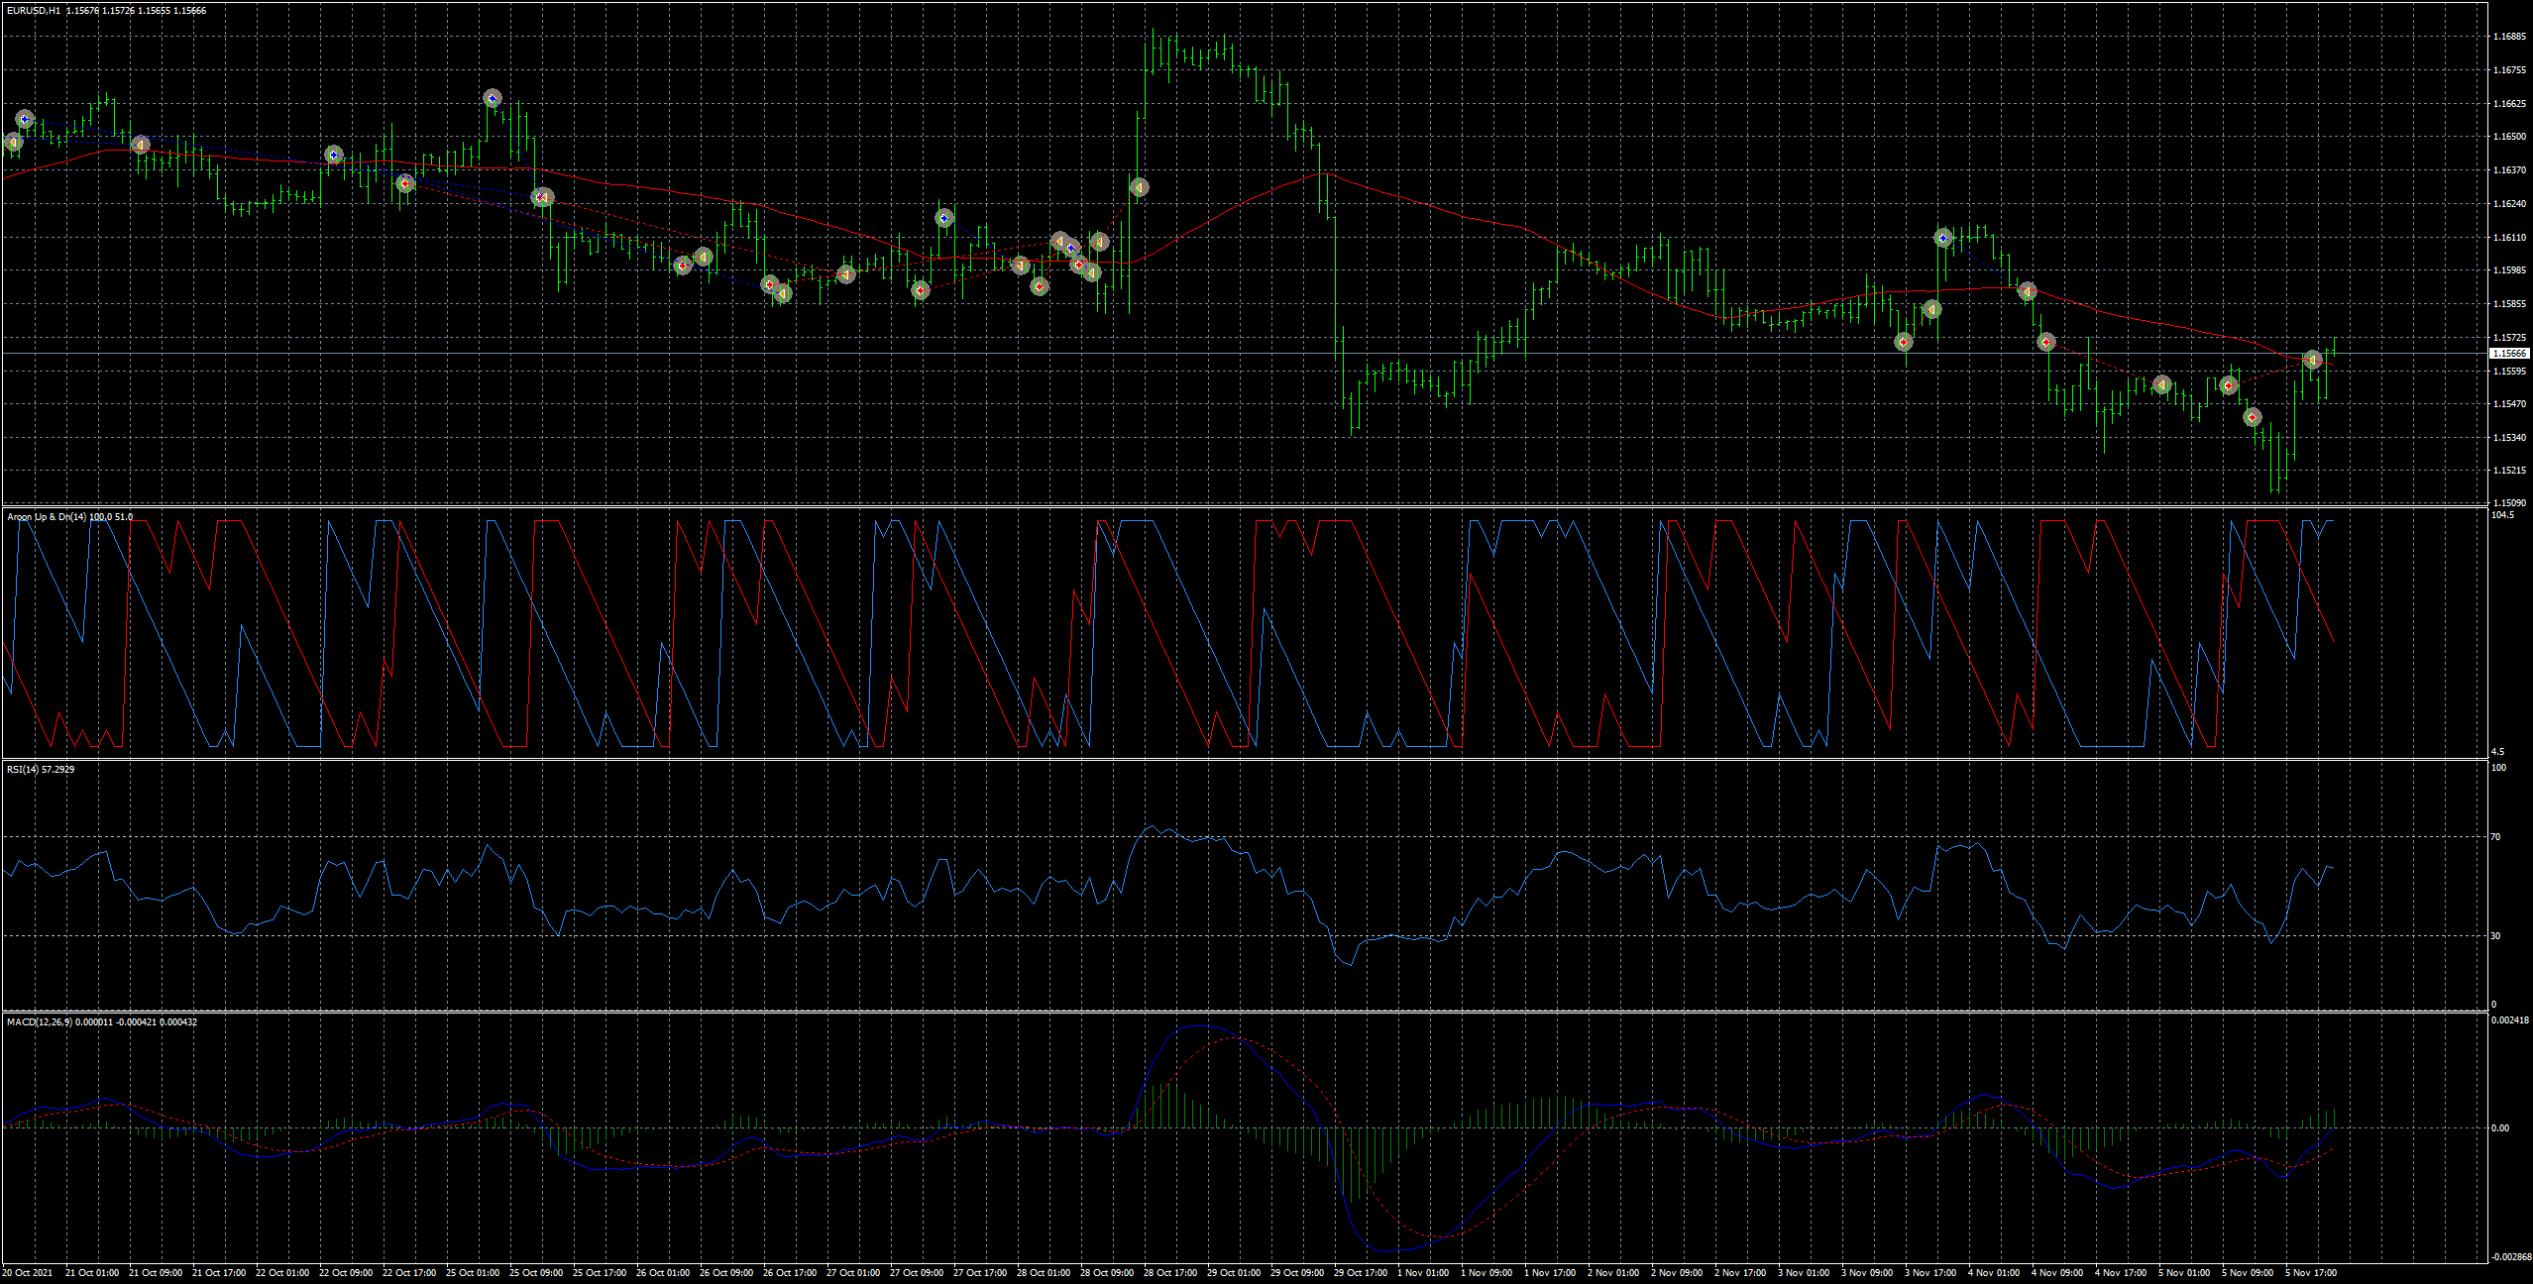Click the 5 Nov 17:00 time axis label
2533x1284 pixels.
[x=2311, y=1272]
